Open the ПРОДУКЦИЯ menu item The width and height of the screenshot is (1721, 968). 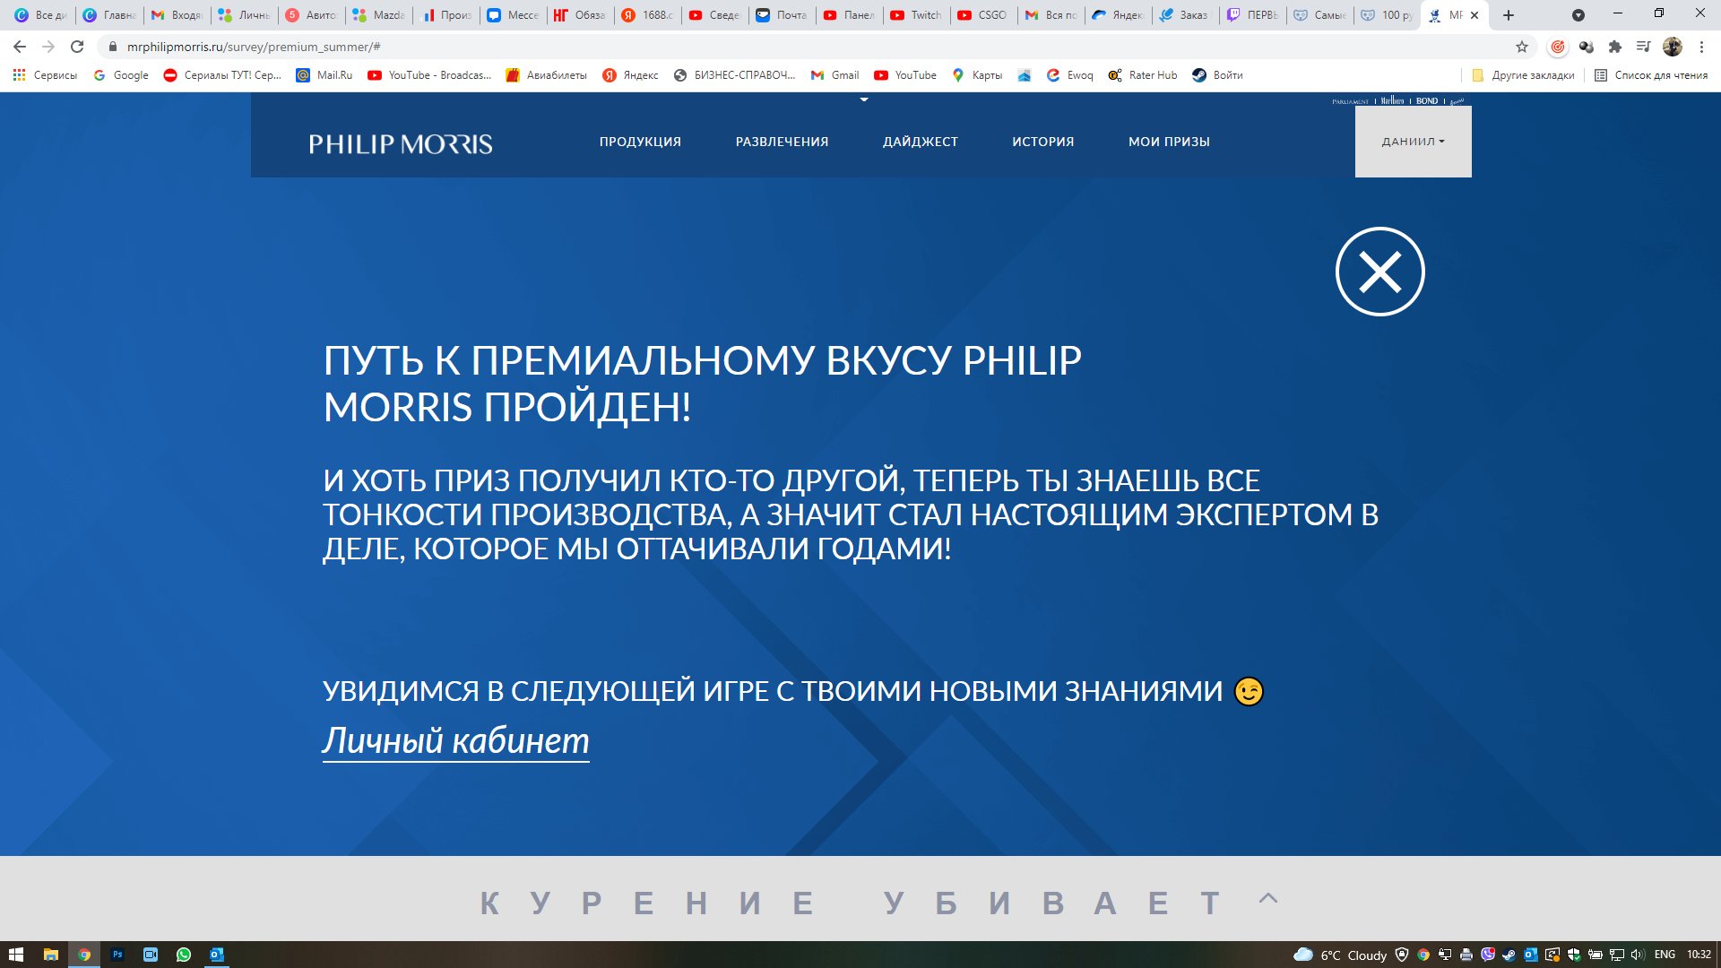pyautogui.click(x=640, y=142)
